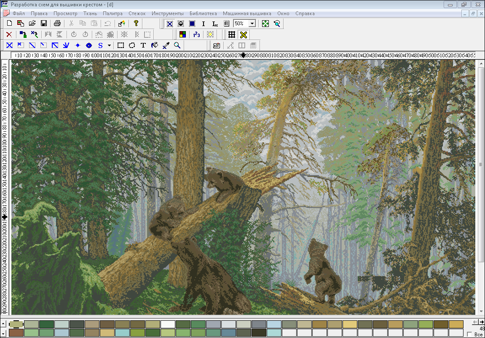Toggle the solid color block view button

(192, 24)
